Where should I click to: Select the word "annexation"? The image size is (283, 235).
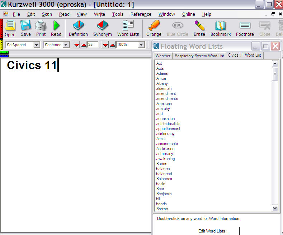165,119
